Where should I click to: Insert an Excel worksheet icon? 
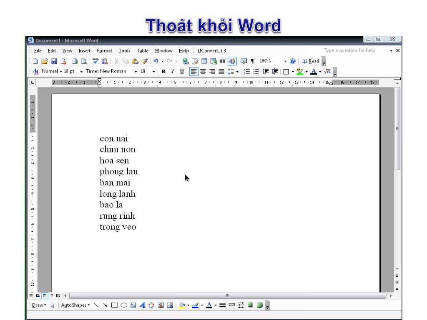213,61
